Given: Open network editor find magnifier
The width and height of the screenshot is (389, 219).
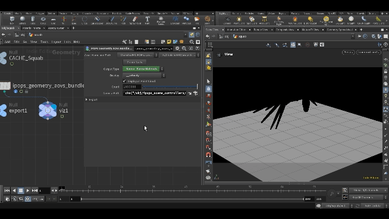Looking at the screenshot, I should click(192, 42).
